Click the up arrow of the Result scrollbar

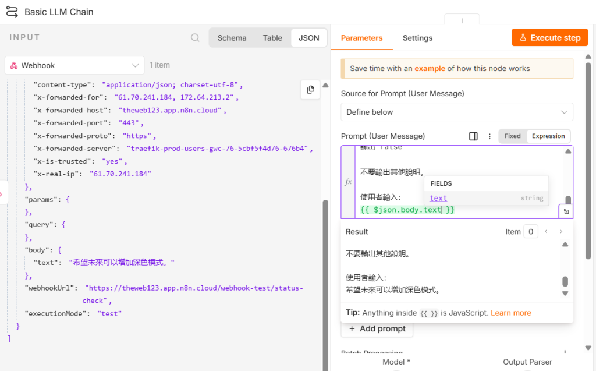tap(565, 244)
